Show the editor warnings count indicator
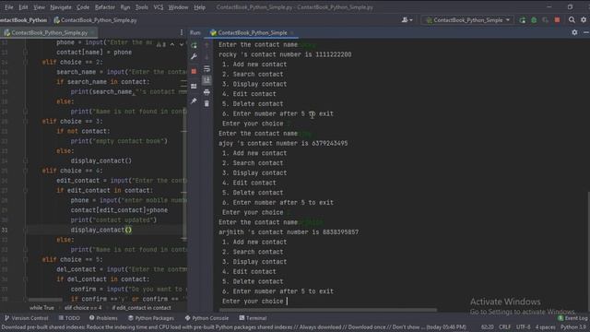The width and height of the screenshot is (590, 332). [x=161, y=44]
